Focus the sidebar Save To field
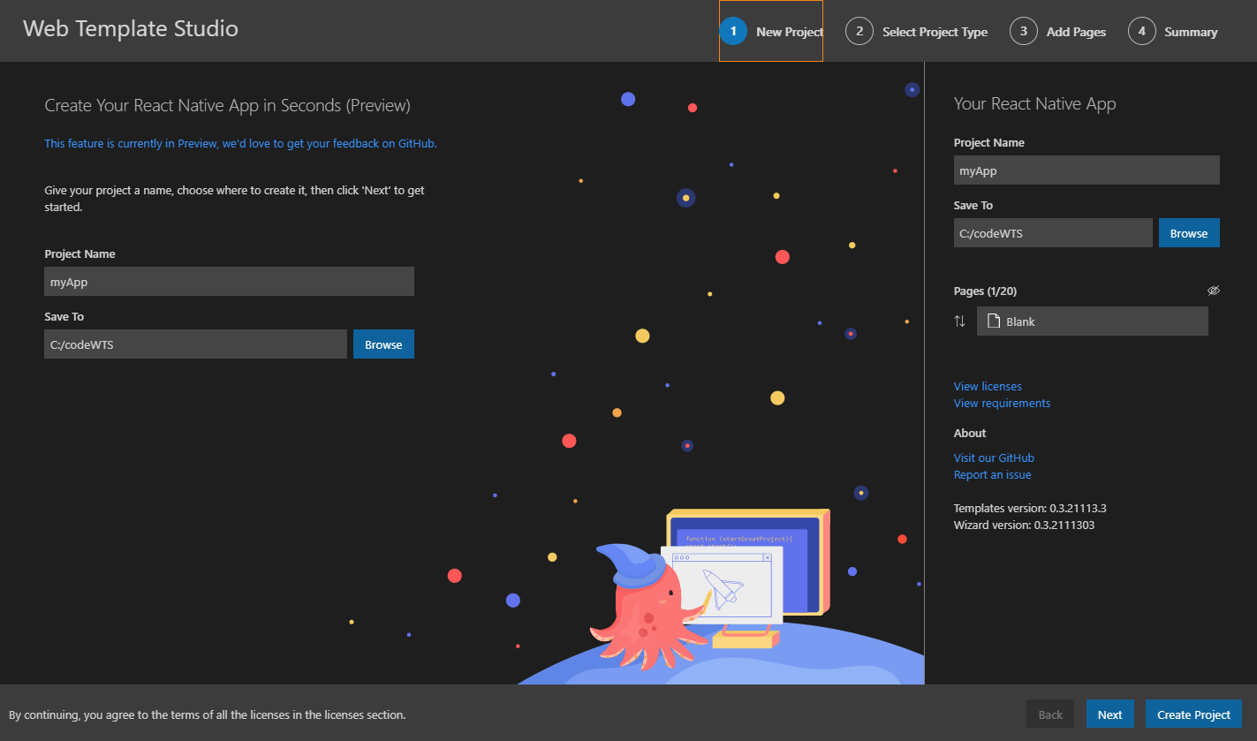The image size is (1257, 741). point(1053,233)
